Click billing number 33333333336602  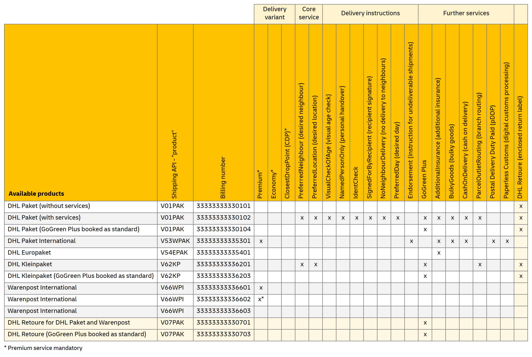pyautogui.click(x=223, y=299)
